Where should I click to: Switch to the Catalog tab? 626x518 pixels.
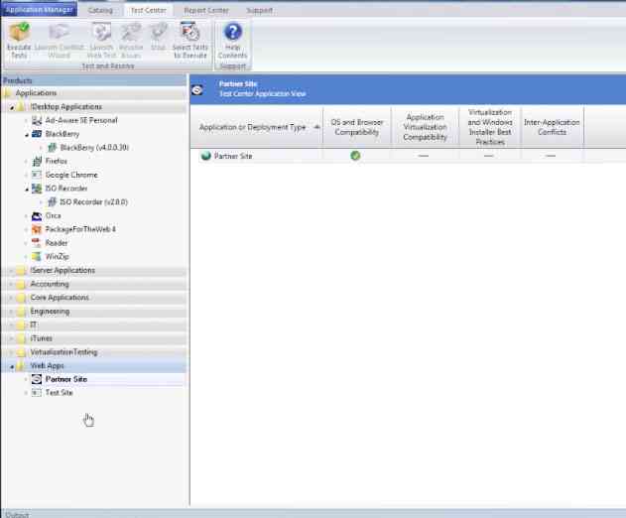[100, 10]
